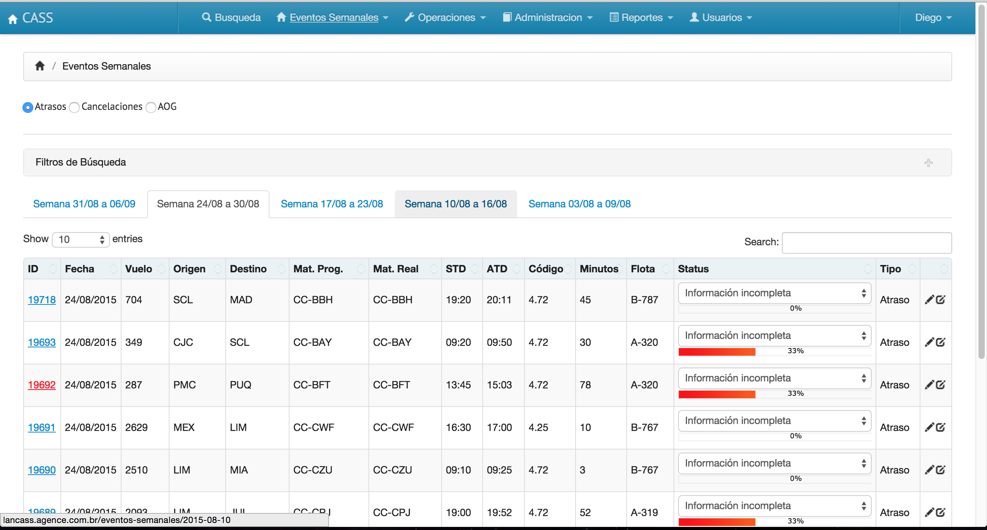Viewport: 987px width, 530px height.
Task: Open status dropdown for event 19718
Action: [x=775, y=293]
